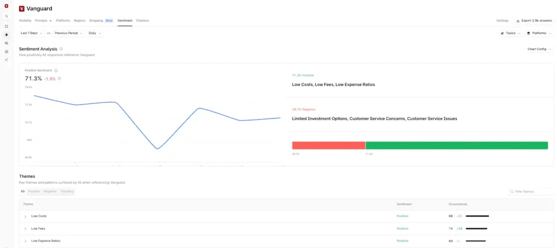Click the Theme column header
The height and width of the screenshot is (248, 557).
pyautogui.click(x=28, y=204)
